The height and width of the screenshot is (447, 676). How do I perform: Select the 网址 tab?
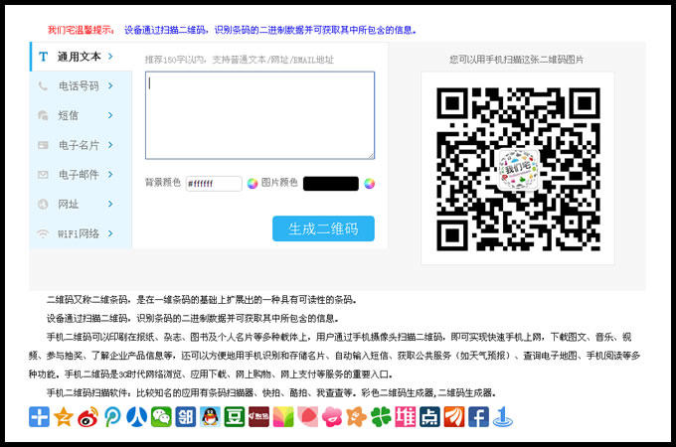[81, 204]
